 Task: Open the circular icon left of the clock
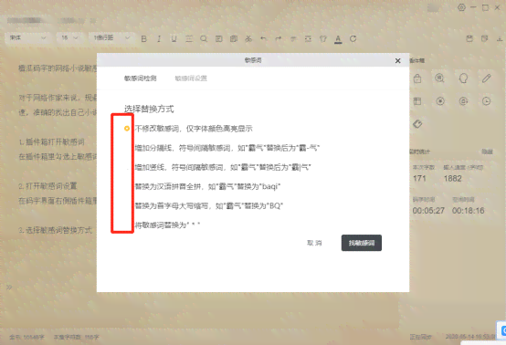tap(463, 101)
